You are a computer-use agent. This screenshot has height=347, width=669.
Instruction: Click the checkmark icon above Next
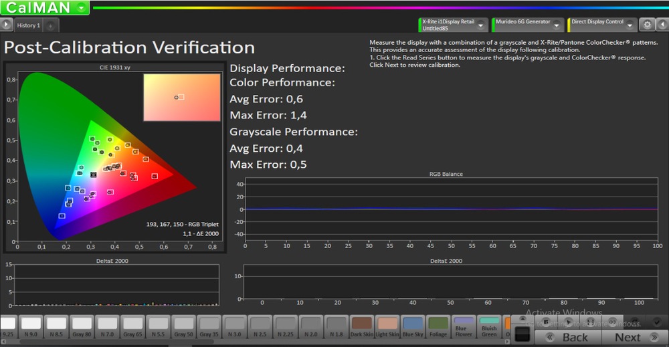pos(656,322)
